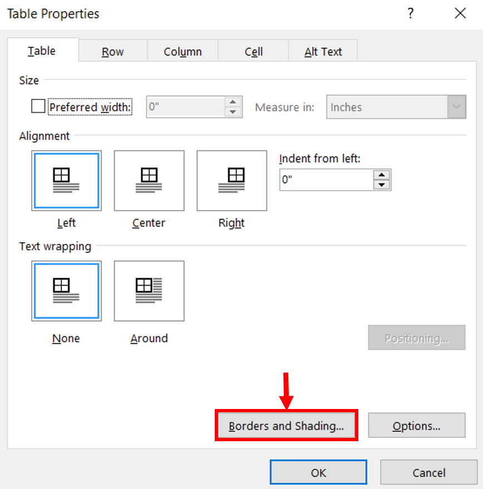Viewport: 483px width, 489px height.
Task: Confirm with the OK button
Action: click(318, 472)
